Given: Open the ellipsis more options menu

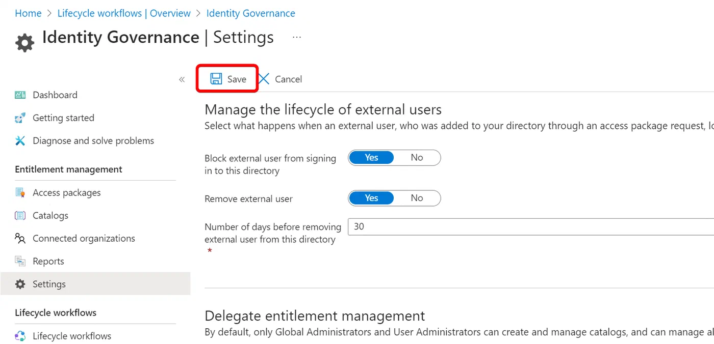Looking at the screenshot, I should (x=297, y=37).
